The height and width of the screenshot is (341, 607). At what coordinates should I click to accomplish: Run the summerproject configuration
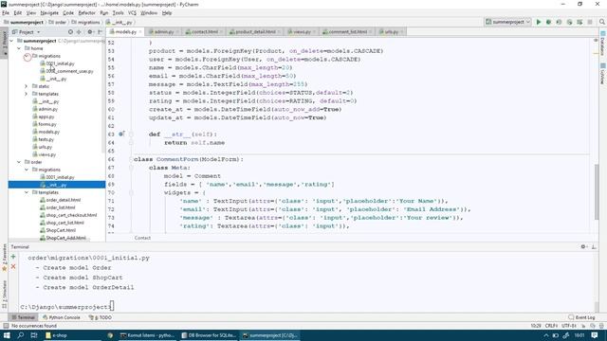click(x=539, y=22)
